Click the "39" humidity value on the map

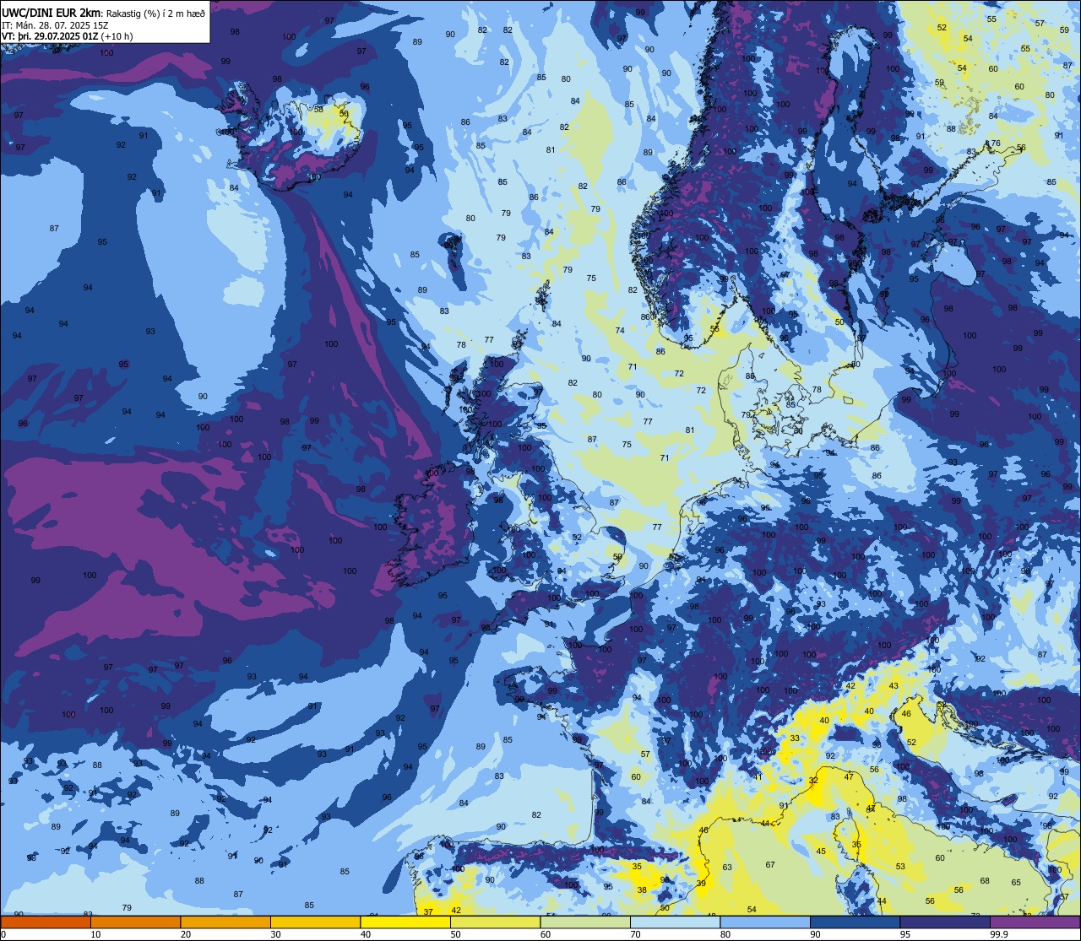[x=702, y=884]
